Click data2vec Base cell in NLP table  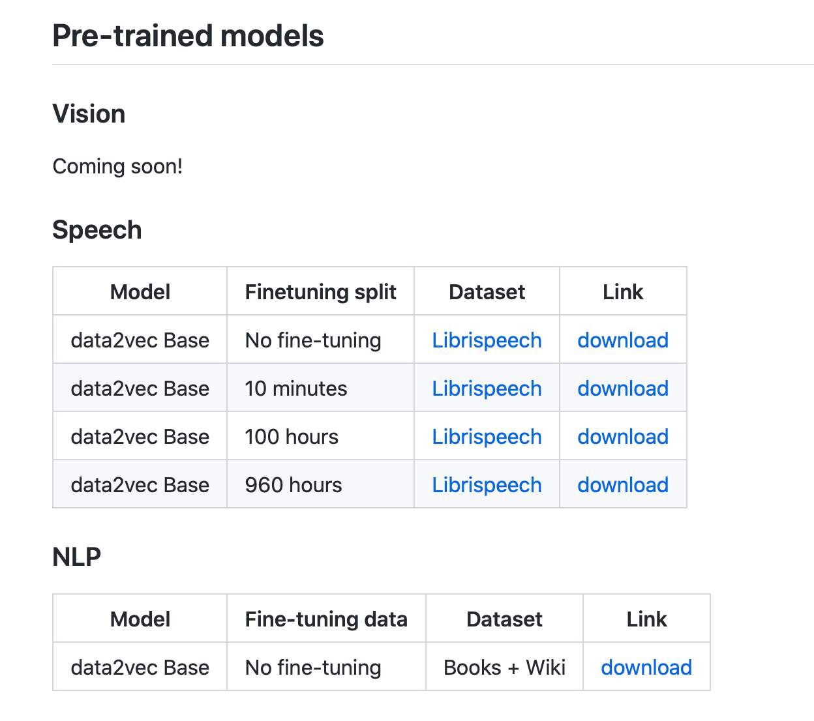(x=140, y=668)
